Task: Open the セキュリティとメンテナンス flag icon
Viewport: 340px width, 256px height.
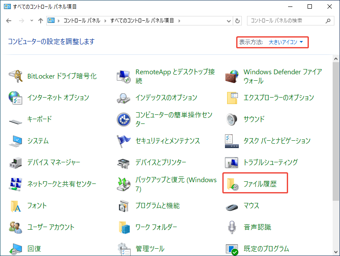Action: click(x=123, y=141)
